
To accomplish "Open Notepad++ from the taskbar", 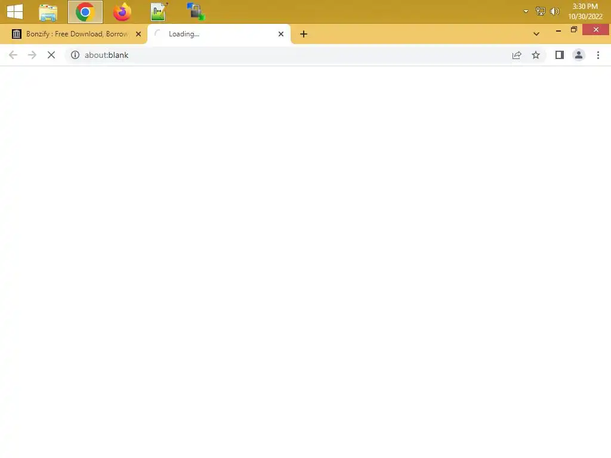I will point(159,12).
